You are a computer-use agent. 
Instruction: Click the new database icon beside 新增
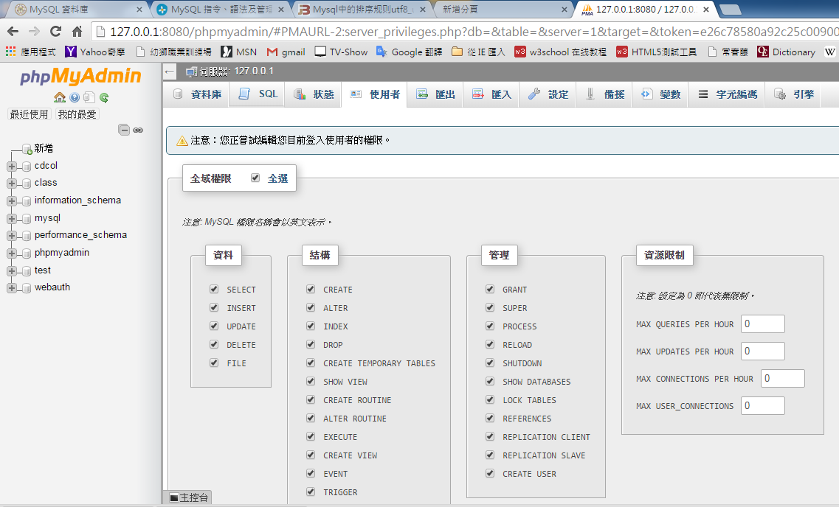pos(27,149)
